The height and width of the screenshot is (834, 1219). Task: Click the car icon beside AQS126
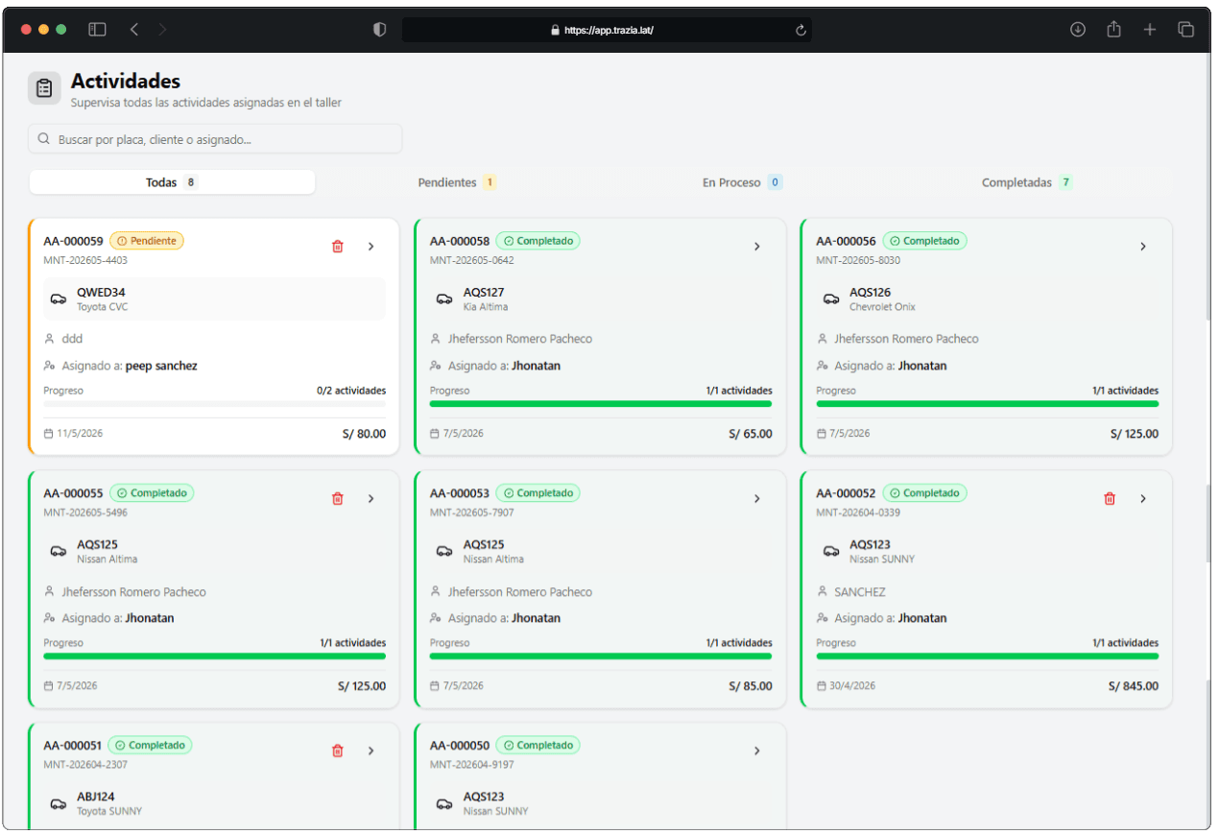pos(831,299)
